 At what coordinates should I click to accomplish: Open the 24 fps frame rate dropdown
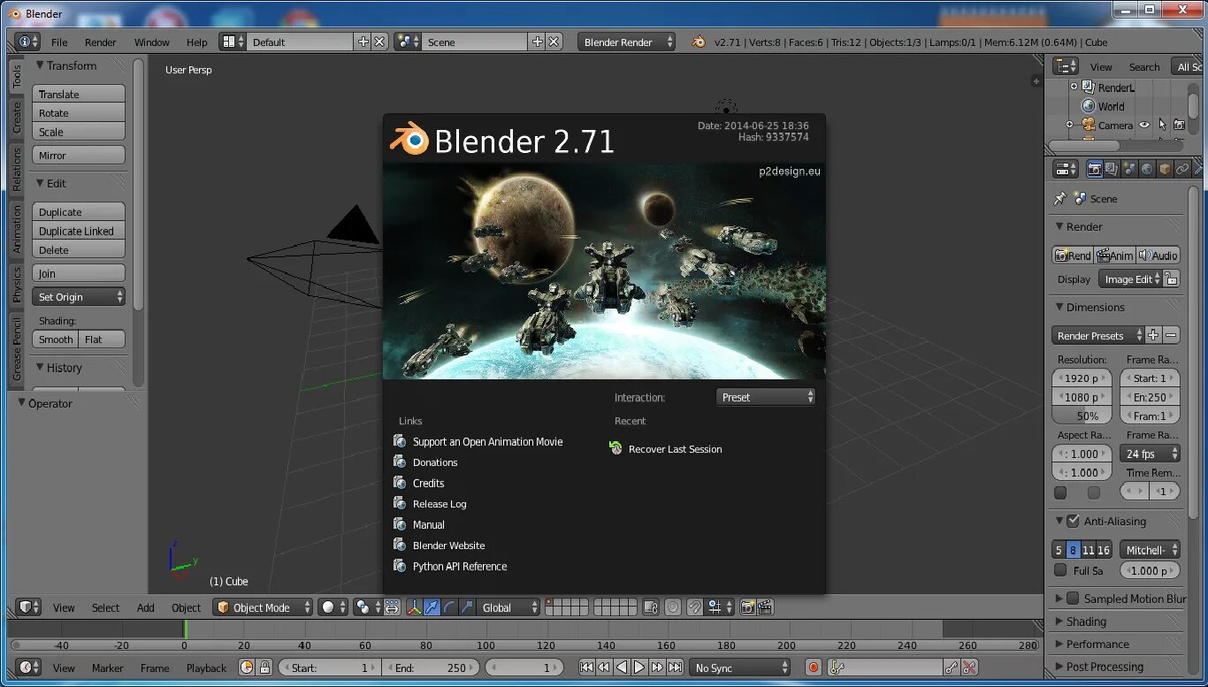pyautogui.click(x=1150, y=454)
